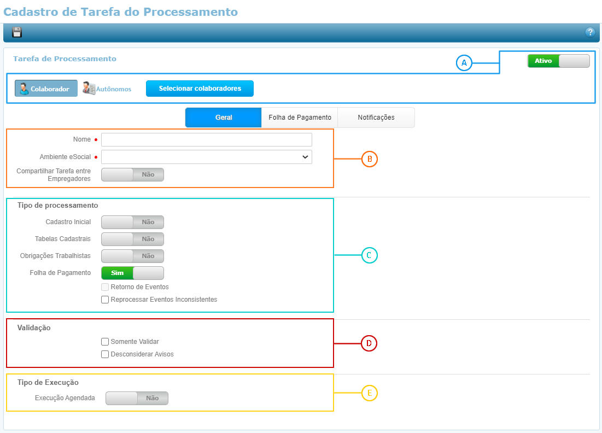Viewport: 602px width, 433px height.
Task: Open the Notificações tab
Action: pyautogui.click(x=376, y=118)
